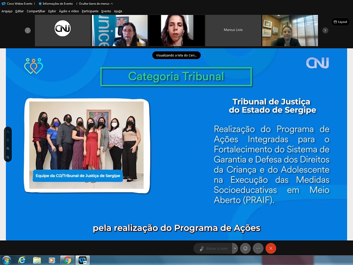Select Marcus Livio's video tile
This screenshot has height=265, width=353.
[233, 30]
